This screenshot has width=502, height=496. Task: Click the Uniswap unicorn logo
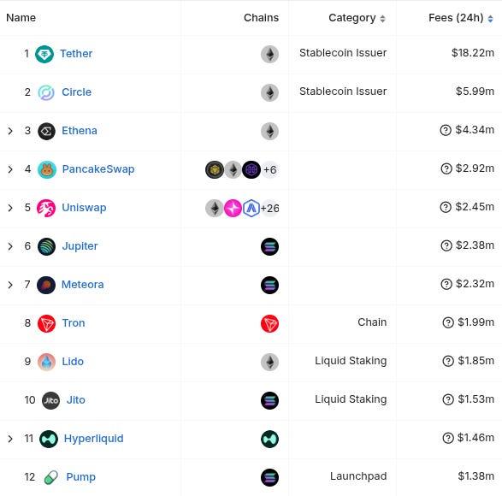coord(46,208)
